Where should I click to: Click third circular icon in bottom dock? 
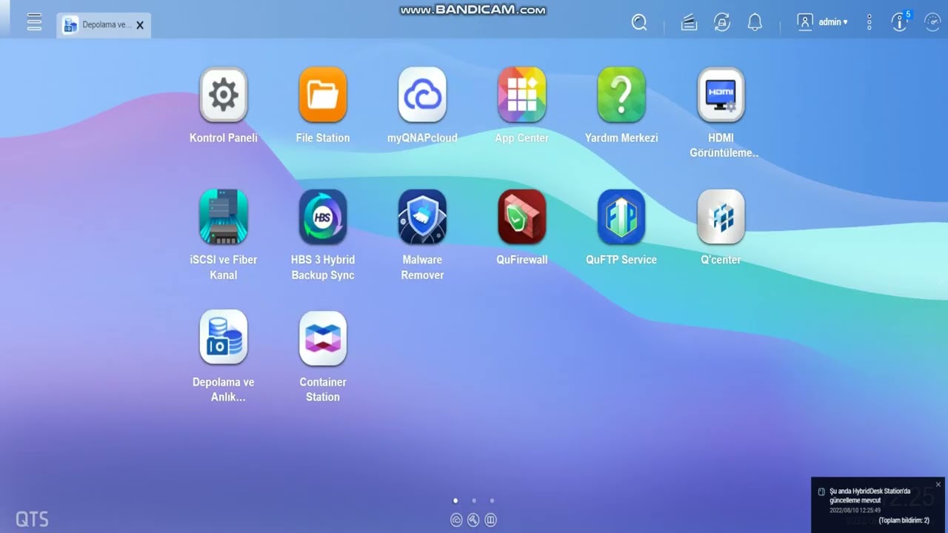coord(490,520)
